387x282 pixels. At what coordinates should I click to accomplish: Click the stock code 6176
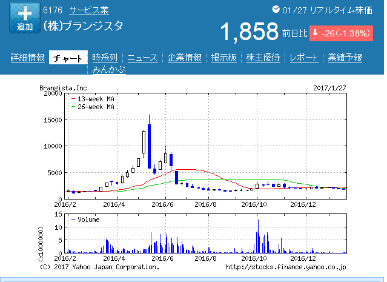tap(53, 10)
